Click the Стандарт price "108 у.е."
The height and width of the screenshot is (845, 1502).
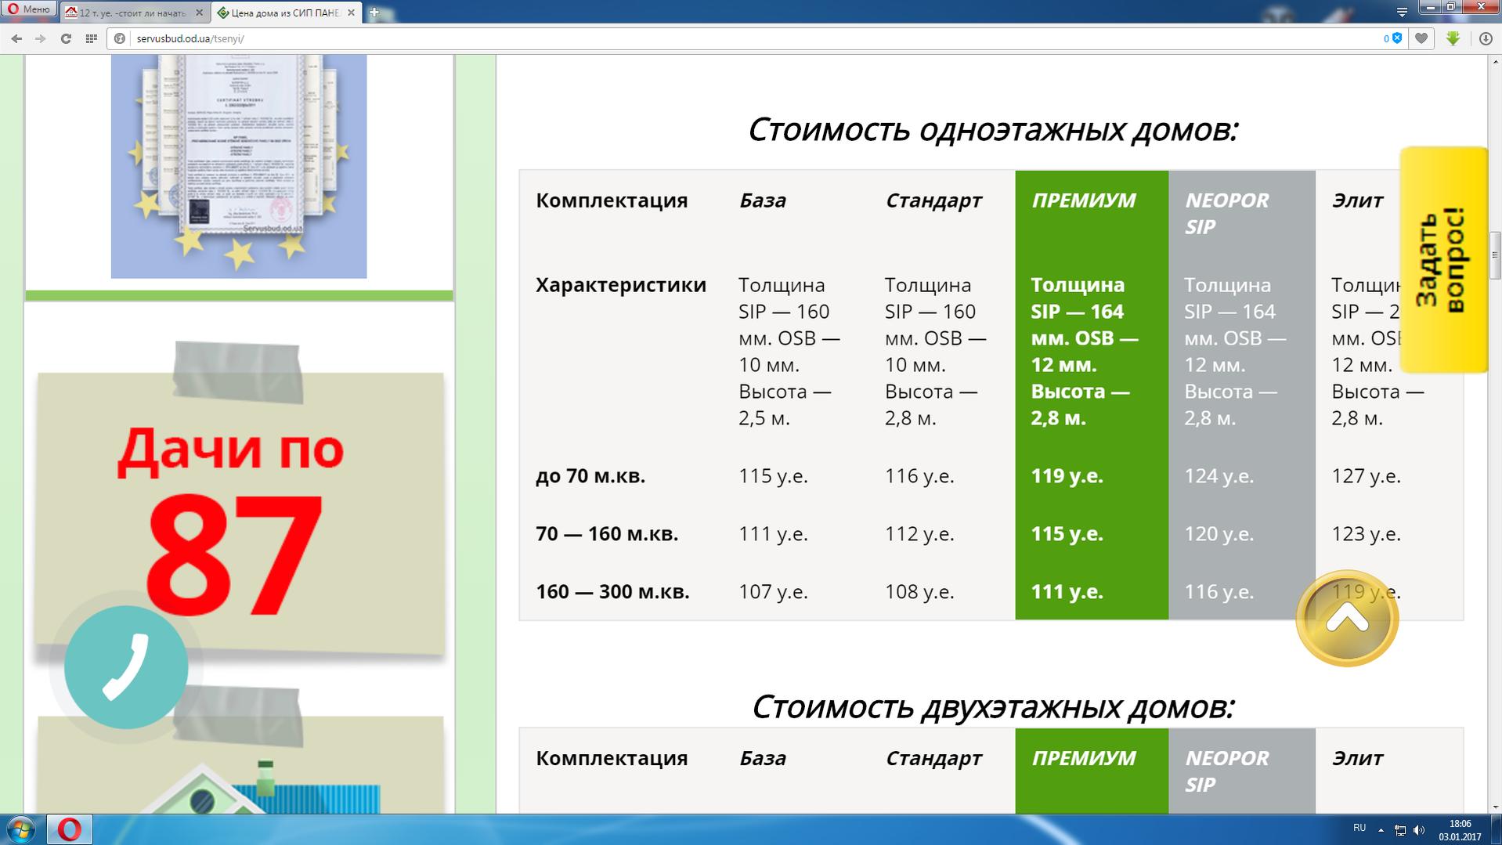919,592
